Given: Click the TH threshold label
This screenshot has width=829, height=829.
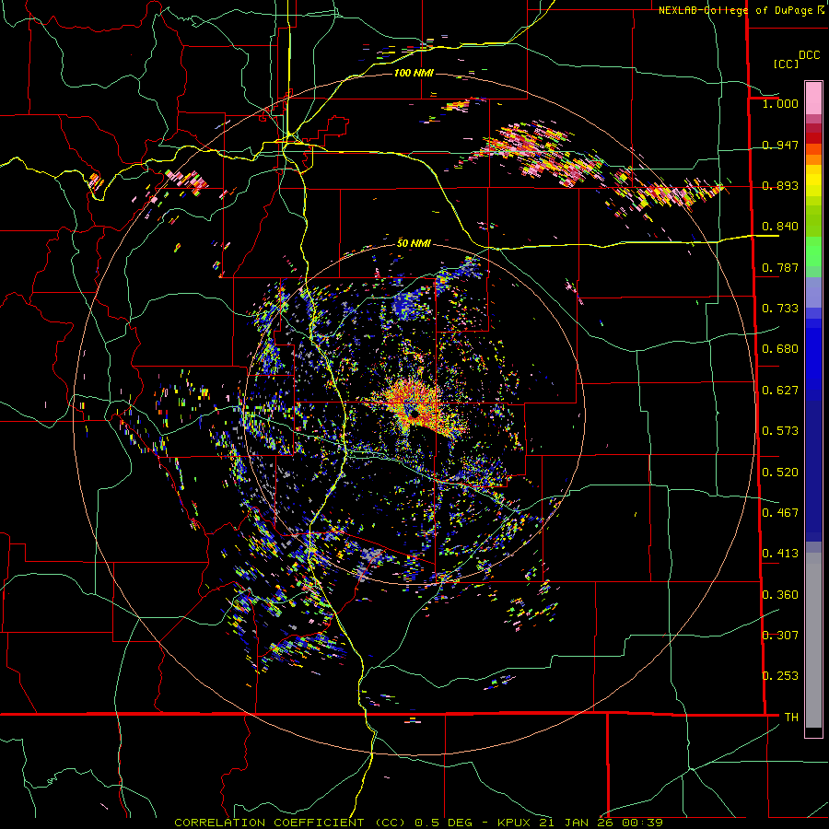Looking at the screenshot, I should tap(791, 718).
